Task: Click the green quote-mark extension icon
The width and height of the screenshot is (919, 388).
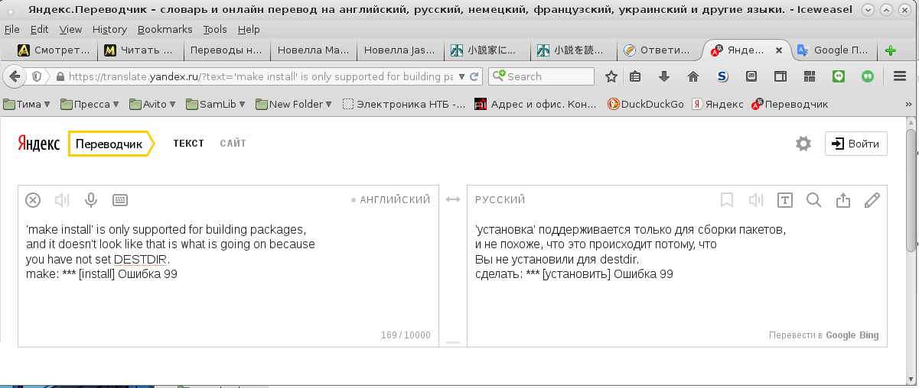Action: point(868,76)
